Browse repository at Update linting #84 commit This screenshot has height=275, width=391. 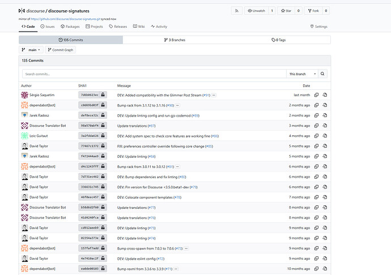coord(325,156)
